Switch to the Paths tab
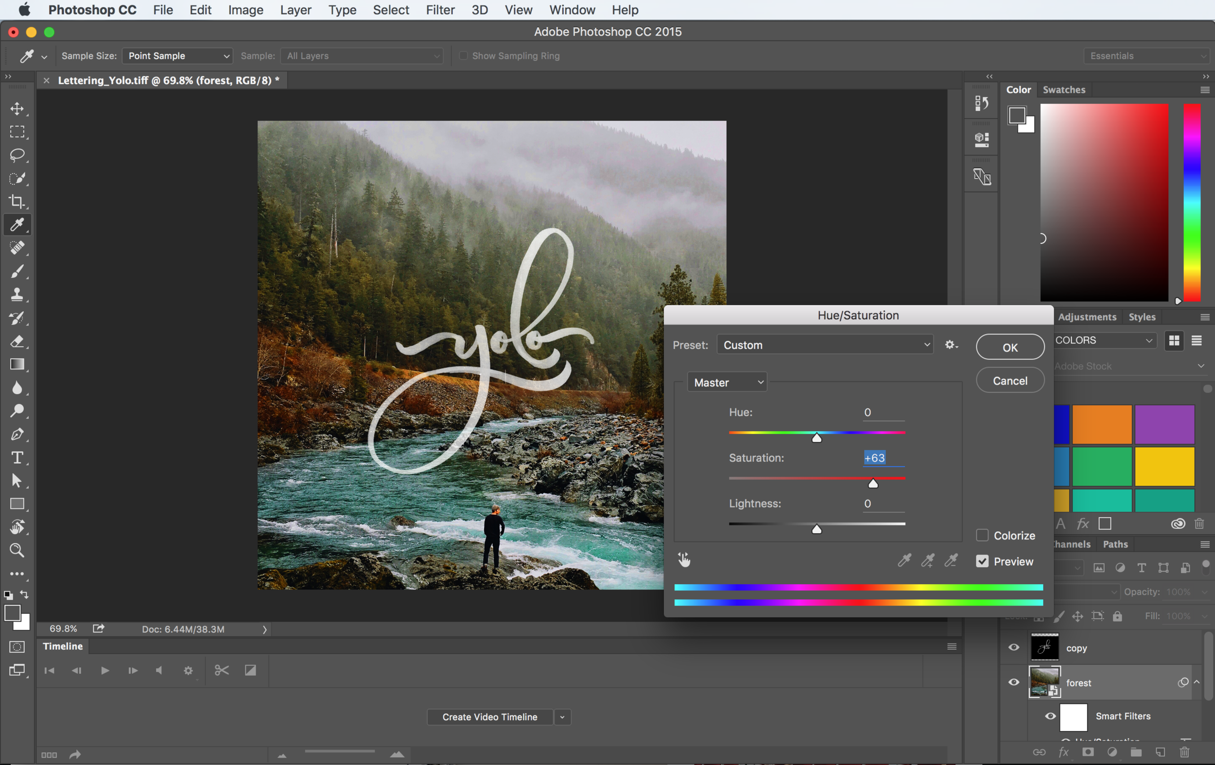This screenshot has height=765, width=1215. [1115, 544]
